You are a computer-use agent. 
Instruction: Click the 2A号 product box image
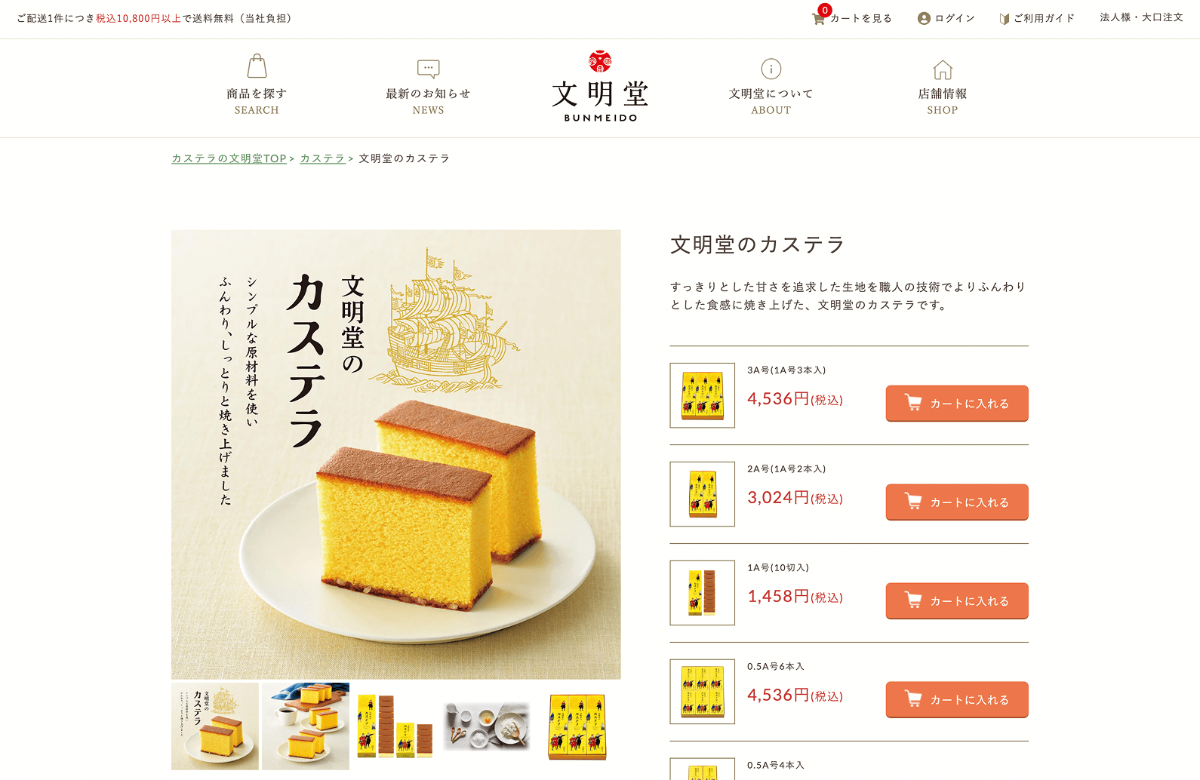(x=703, y=494)
